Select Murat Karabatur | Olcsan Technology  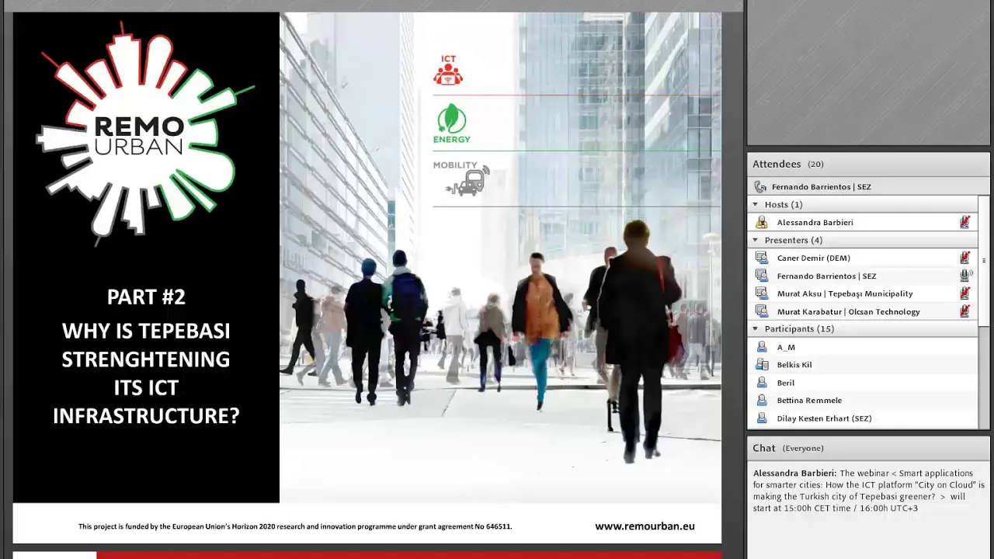(x=849, y=312)
